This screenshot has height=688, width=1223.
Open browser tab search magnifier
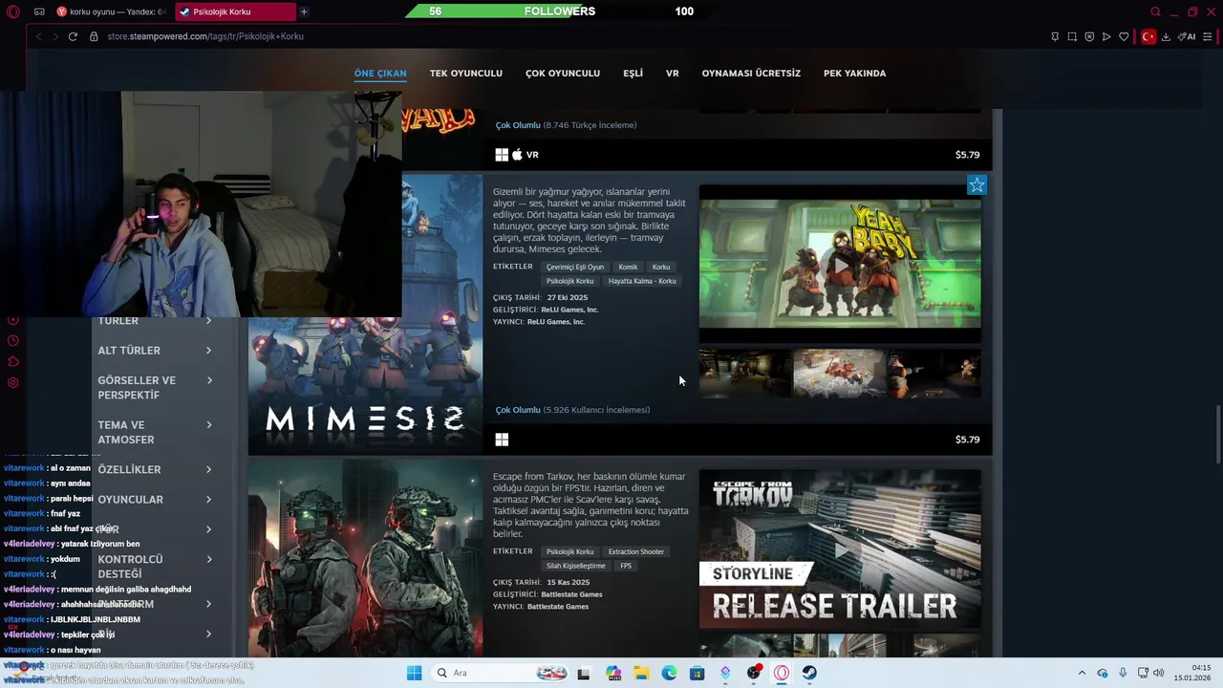[x=1155, y=11]
